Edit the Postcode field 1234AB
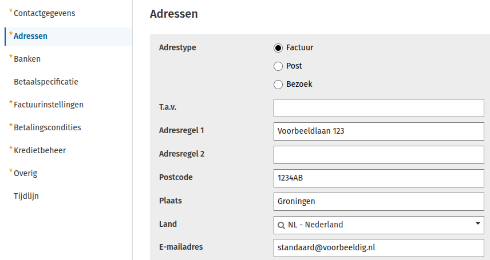490x260 pixels. coord(379,178)
